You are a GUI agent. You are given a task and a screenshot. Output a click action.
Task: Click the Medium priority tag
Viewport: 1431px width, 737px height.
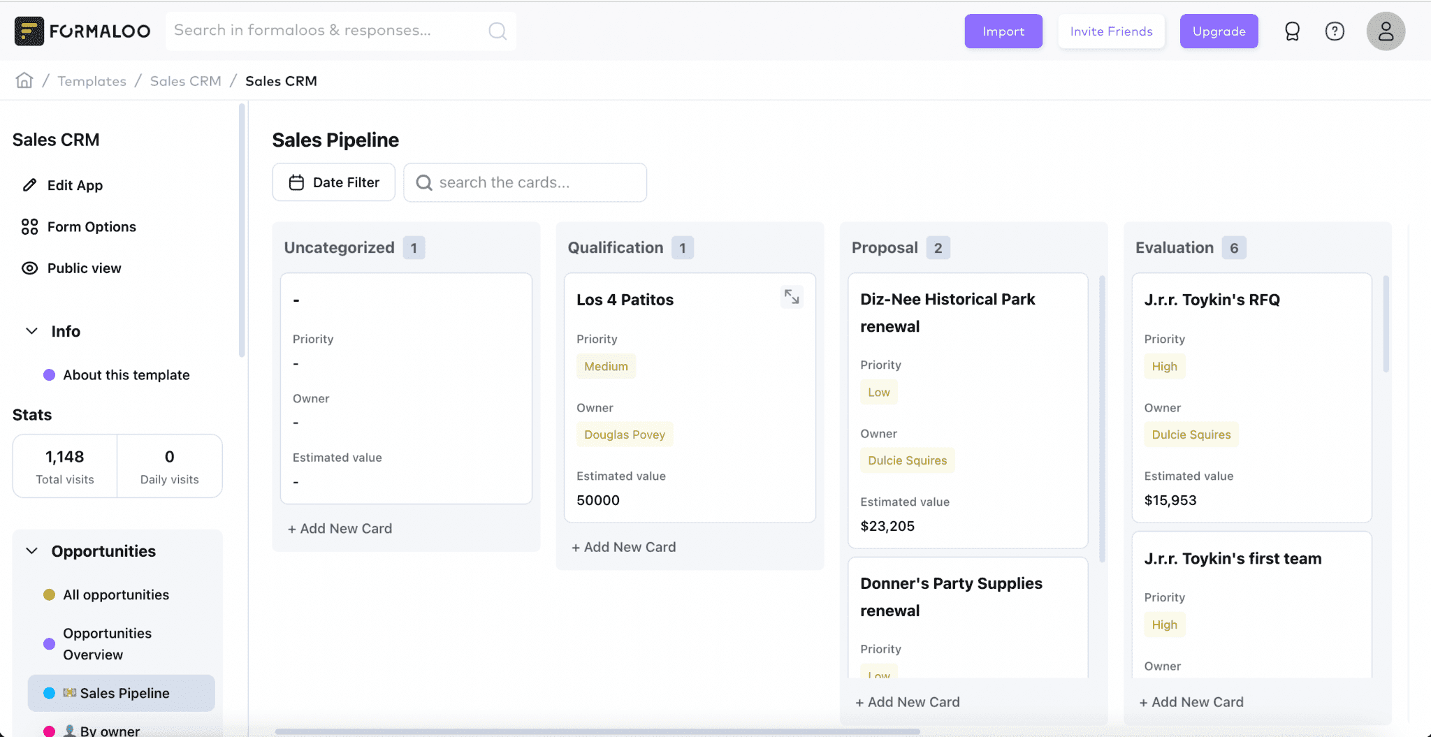tap(606, 366)
